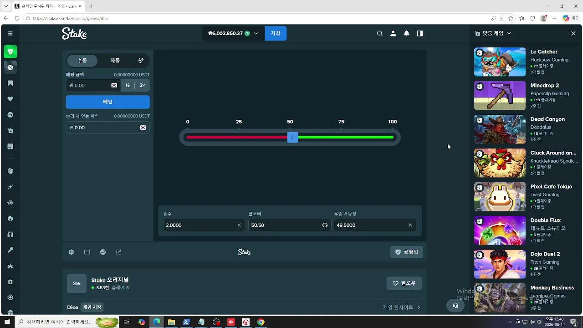The image size is (583, 328).
Task: Open new browser tab
Action: (x=91, y=6)
